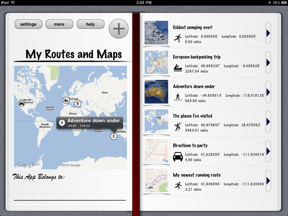The image size is (288, 216).
Task: Select the walker pin near Australia
Action: point(114,136)
